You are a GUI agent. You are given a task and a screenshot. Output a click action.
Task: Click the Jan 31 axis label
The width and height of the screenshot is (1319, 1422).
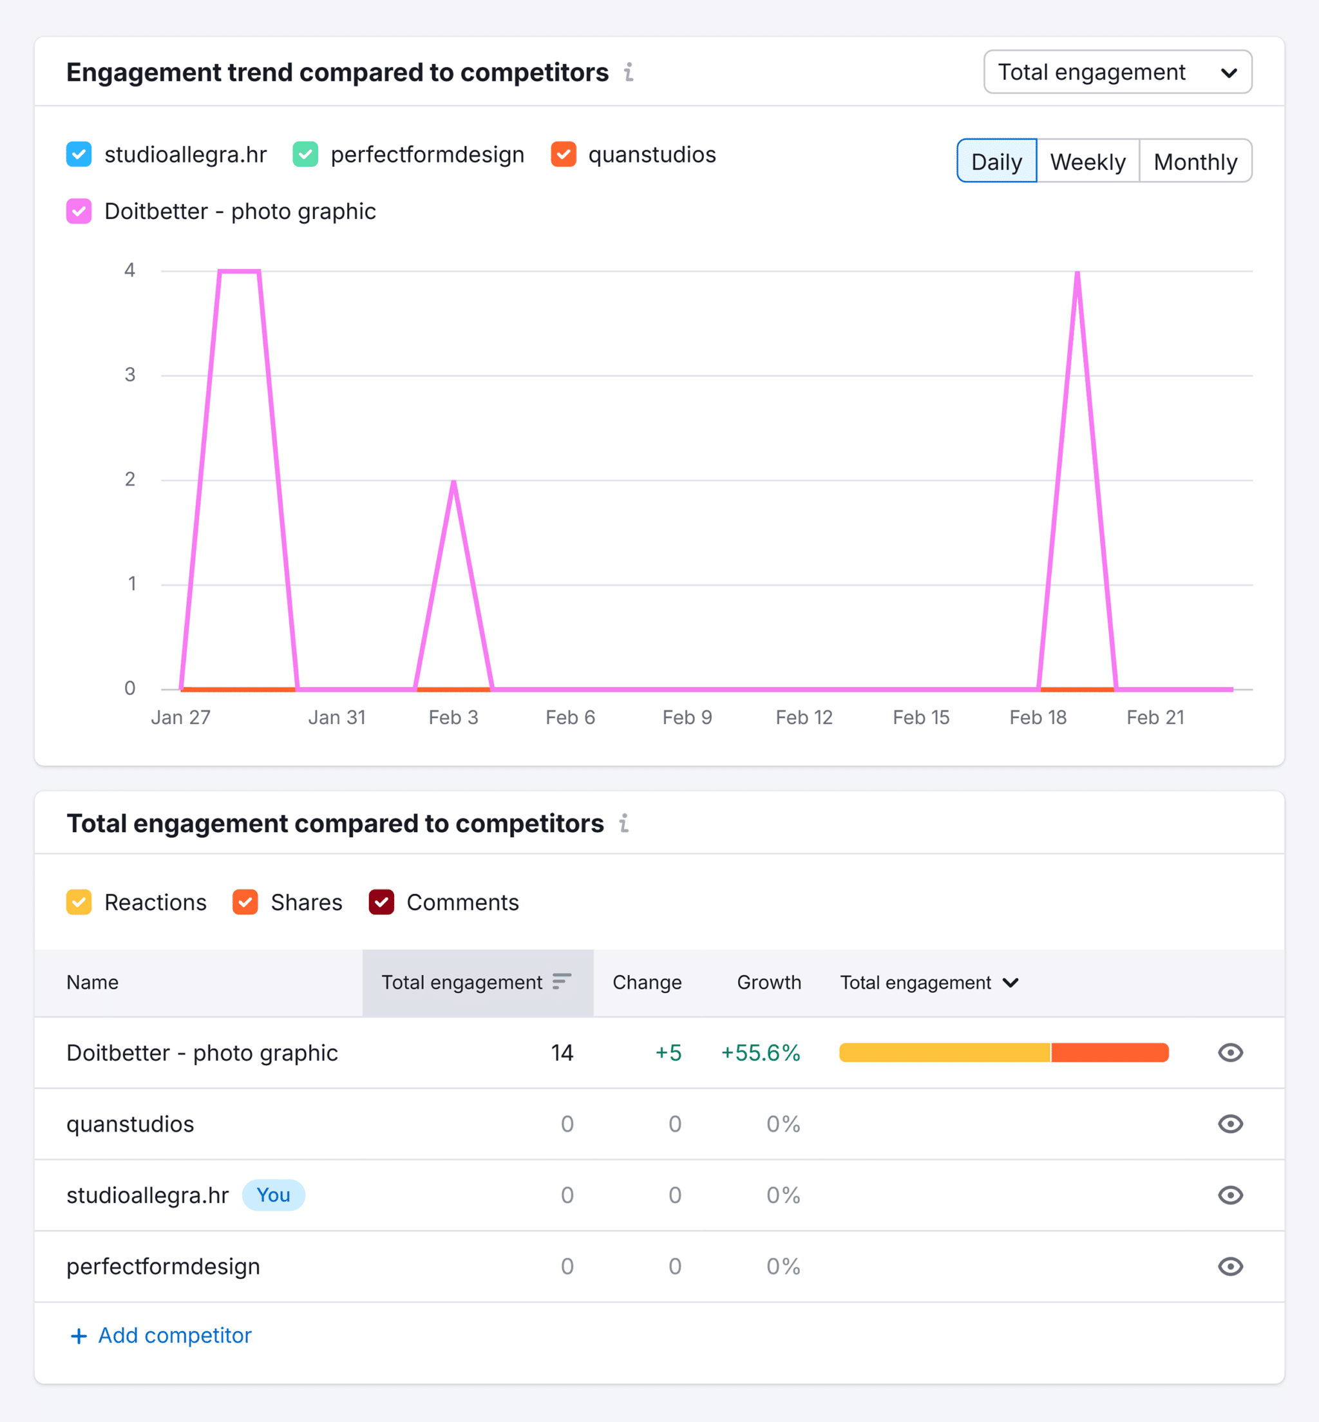click(337, 717)
